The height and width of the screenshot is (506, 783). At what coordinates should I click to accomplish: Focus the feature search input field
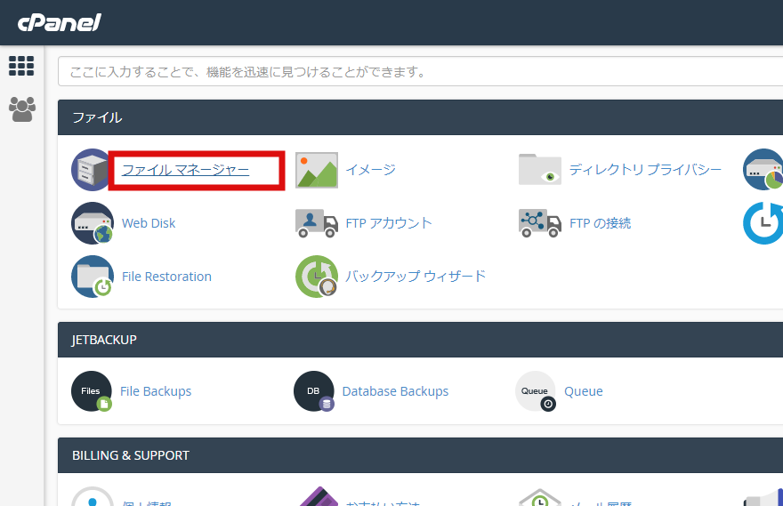pos(421,71)
